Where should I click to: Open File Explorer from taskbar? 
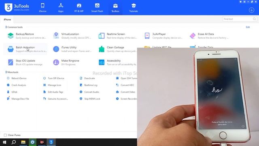coord(23,142)
